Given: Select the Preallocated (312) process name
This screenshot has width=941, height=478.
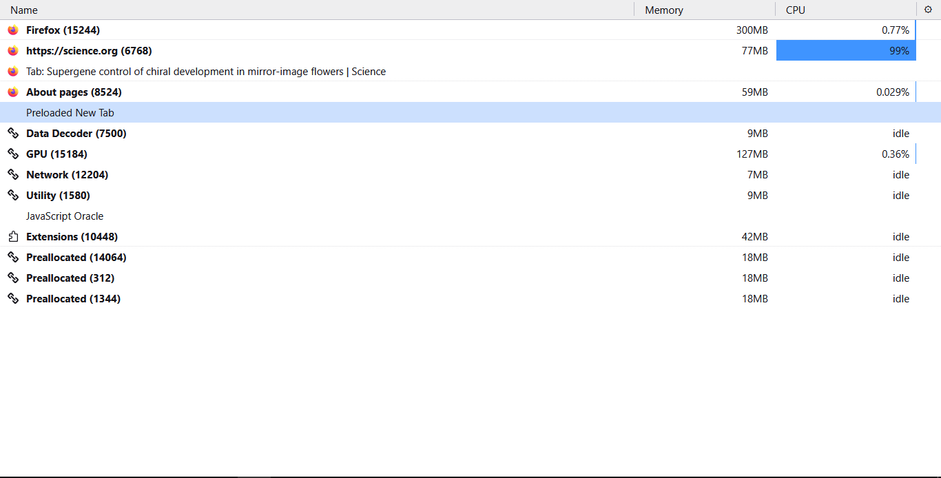Looking at the screenshot, I should [x=70, y=278].
